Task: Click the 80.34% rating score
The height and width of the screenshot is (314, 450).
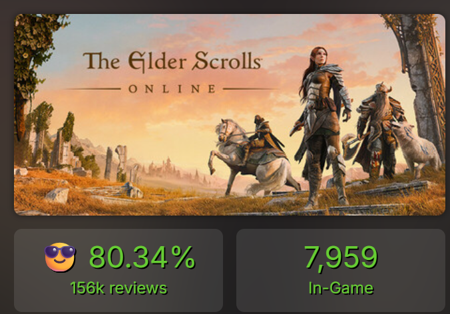Action: coord(142,257)
